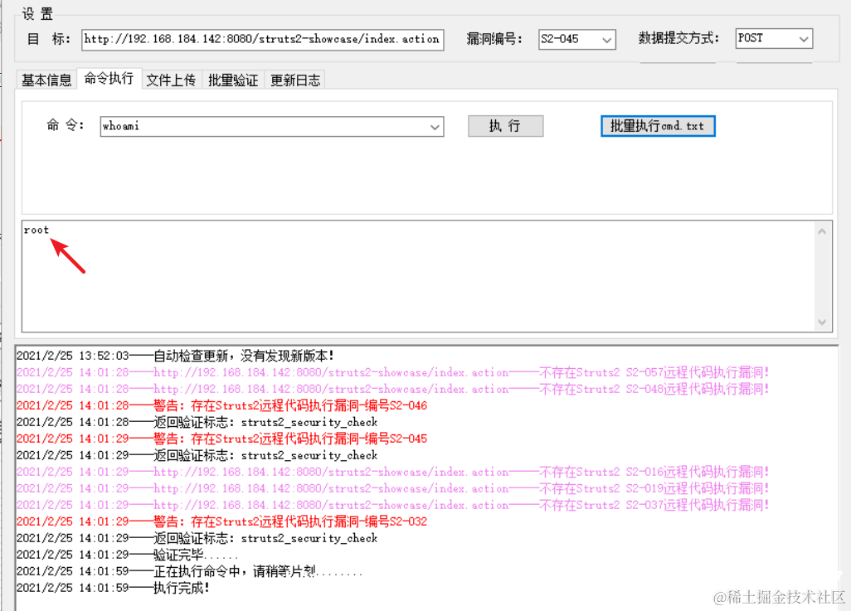This screenshot has width=851, height=611.
Task: Select the 命令执行 tab
Action: 109,79
